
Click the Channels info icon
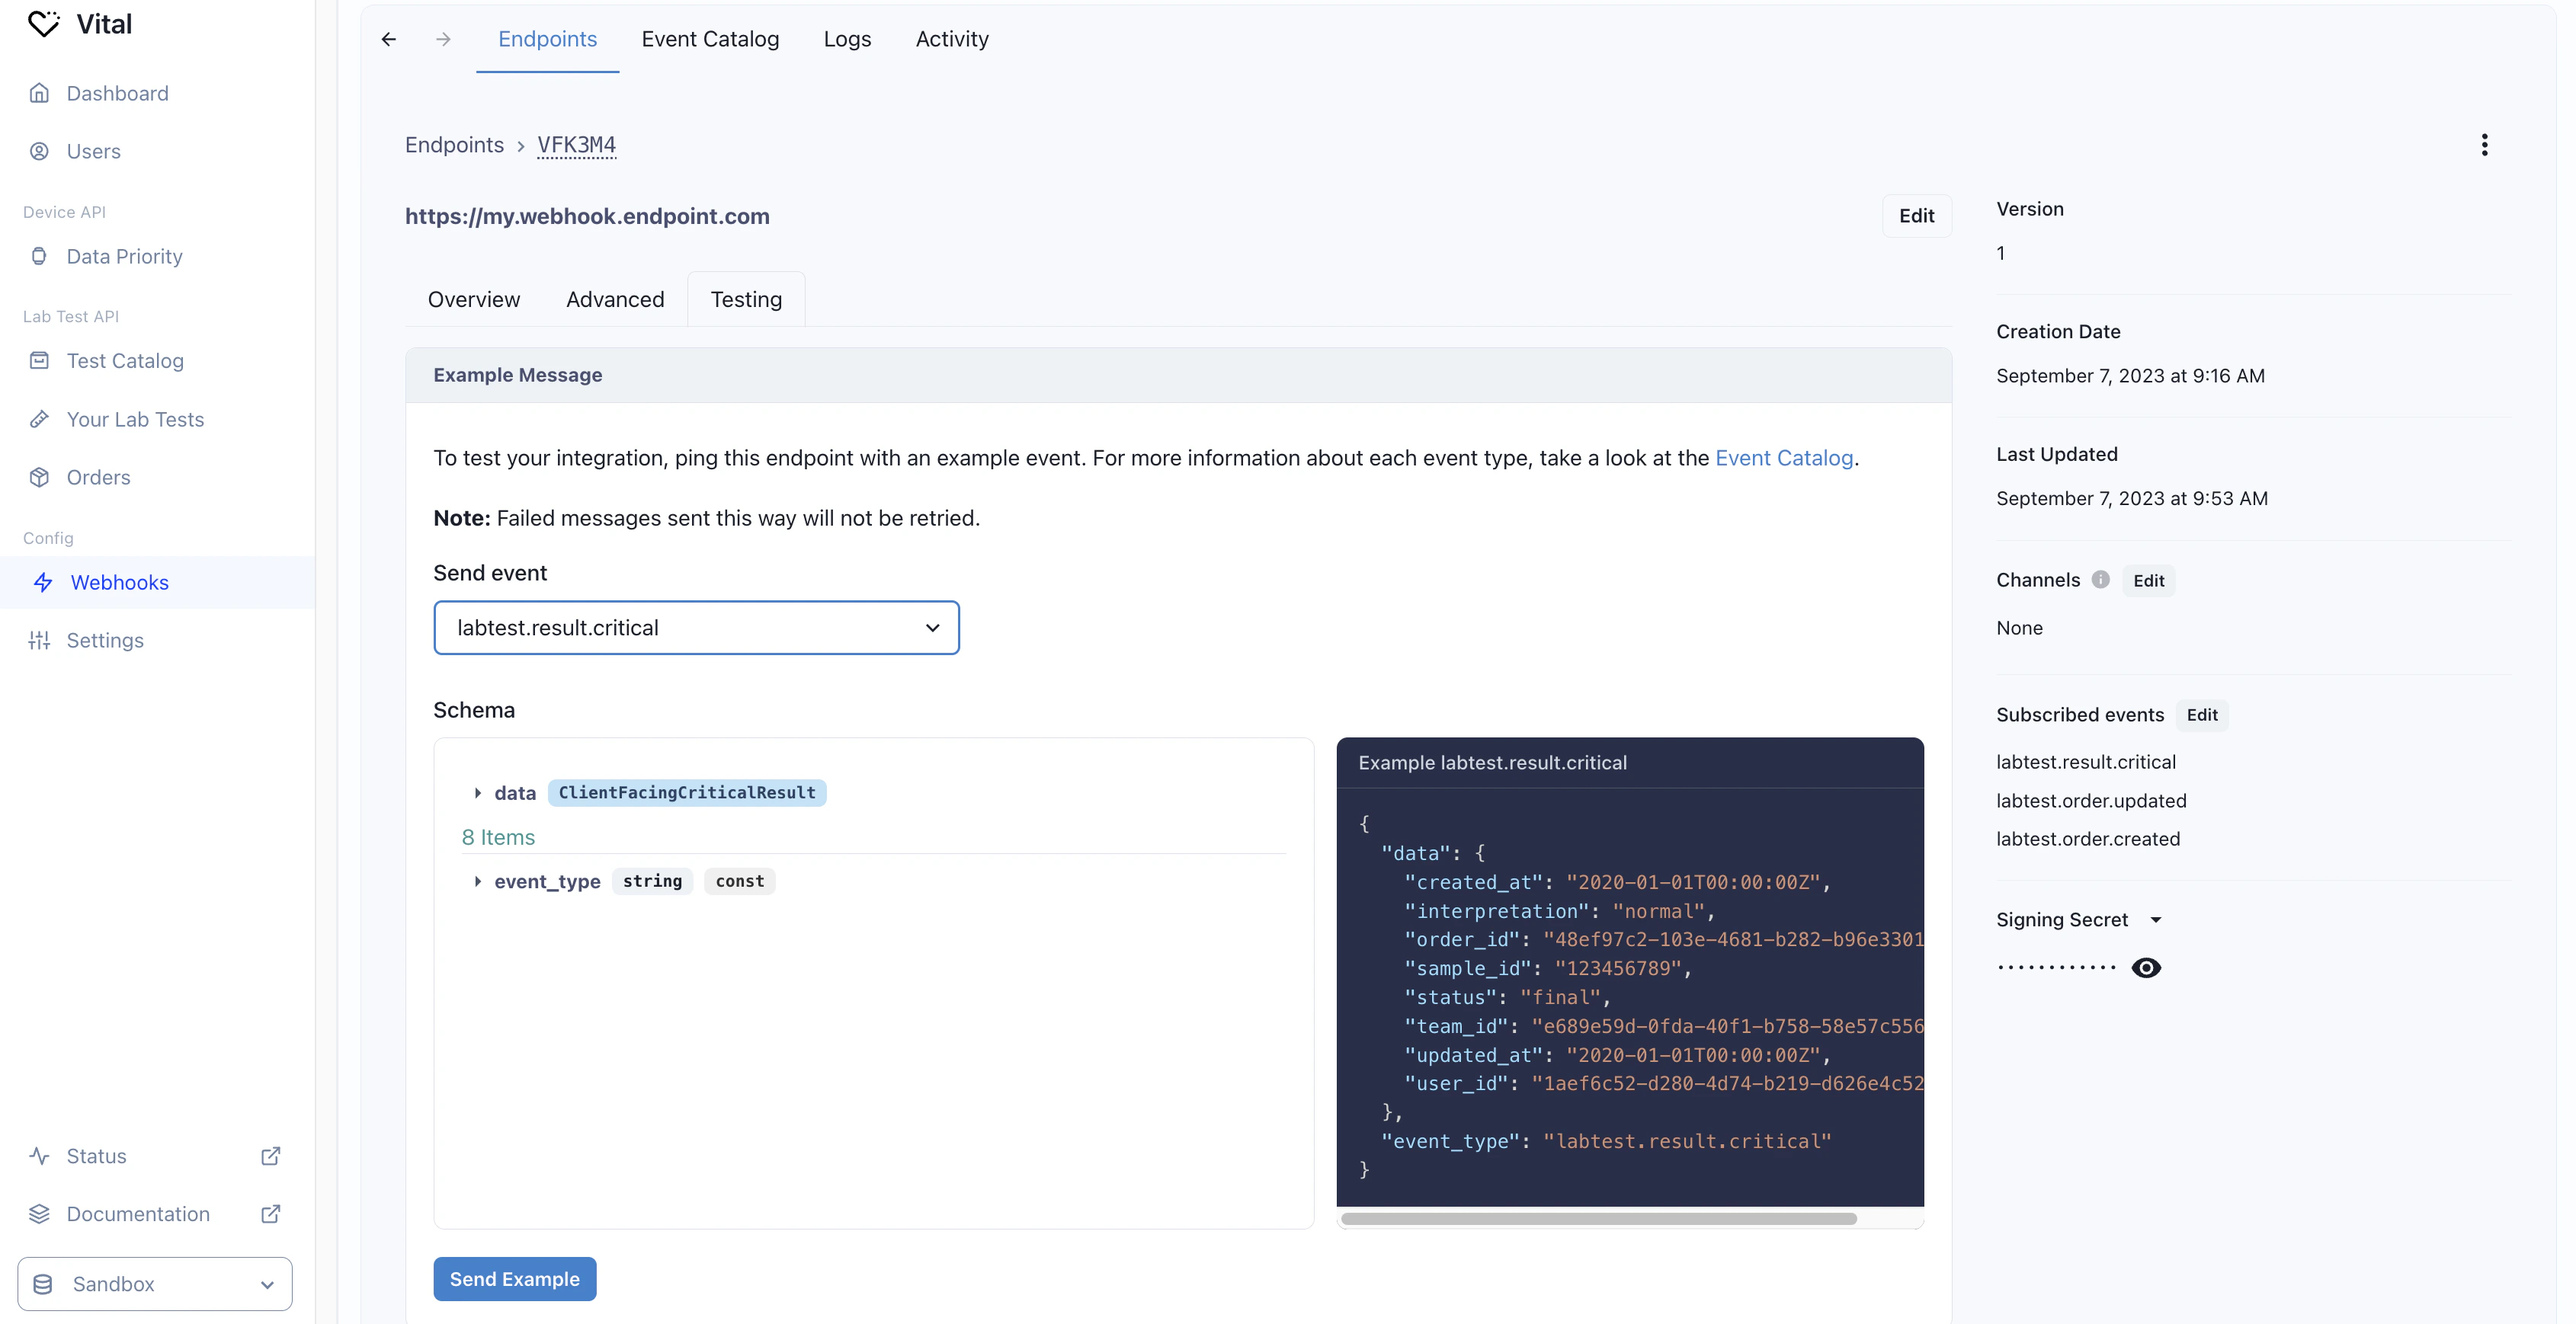click(x=2101, y=580)
